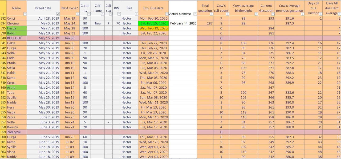Open the BW column filter dropdown
Image resolution: width=341 pixels, height=159 pixels.
[119, 14]
